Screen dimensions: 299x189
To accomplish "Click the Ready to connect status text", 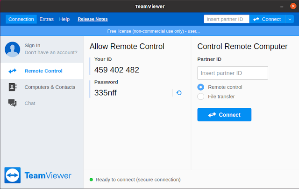I will [138, 180].
